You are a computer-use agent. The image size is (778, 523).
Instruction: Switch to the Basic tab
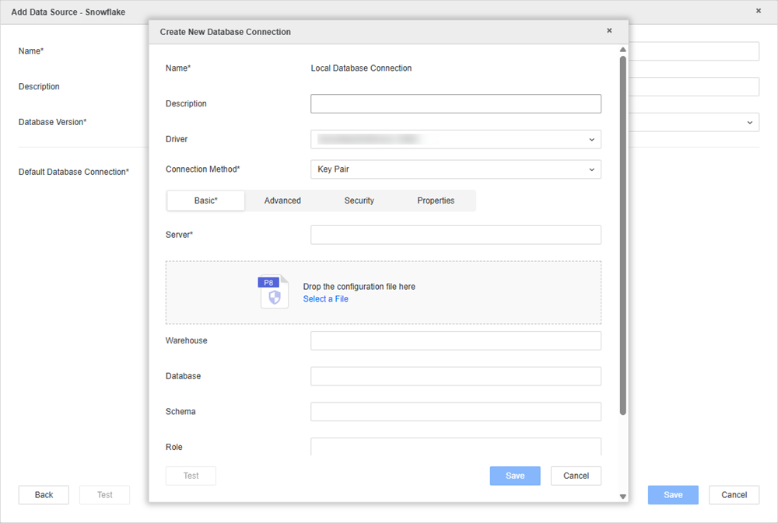206,200
